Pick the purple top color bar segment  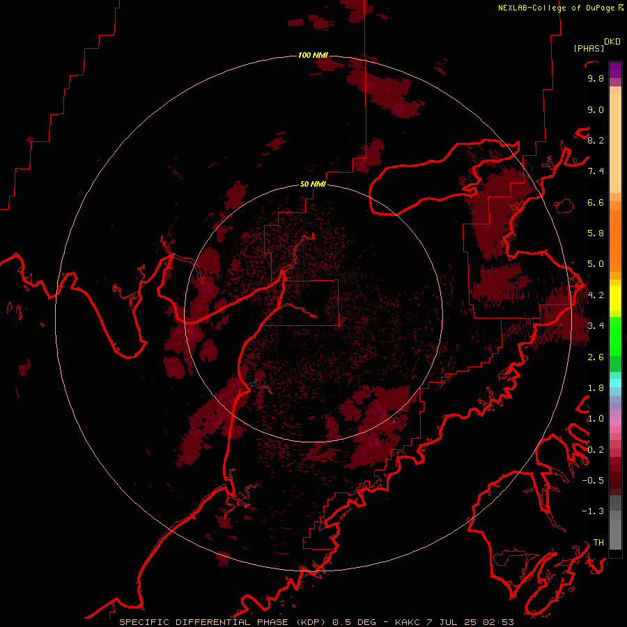[x=615, y=70]
